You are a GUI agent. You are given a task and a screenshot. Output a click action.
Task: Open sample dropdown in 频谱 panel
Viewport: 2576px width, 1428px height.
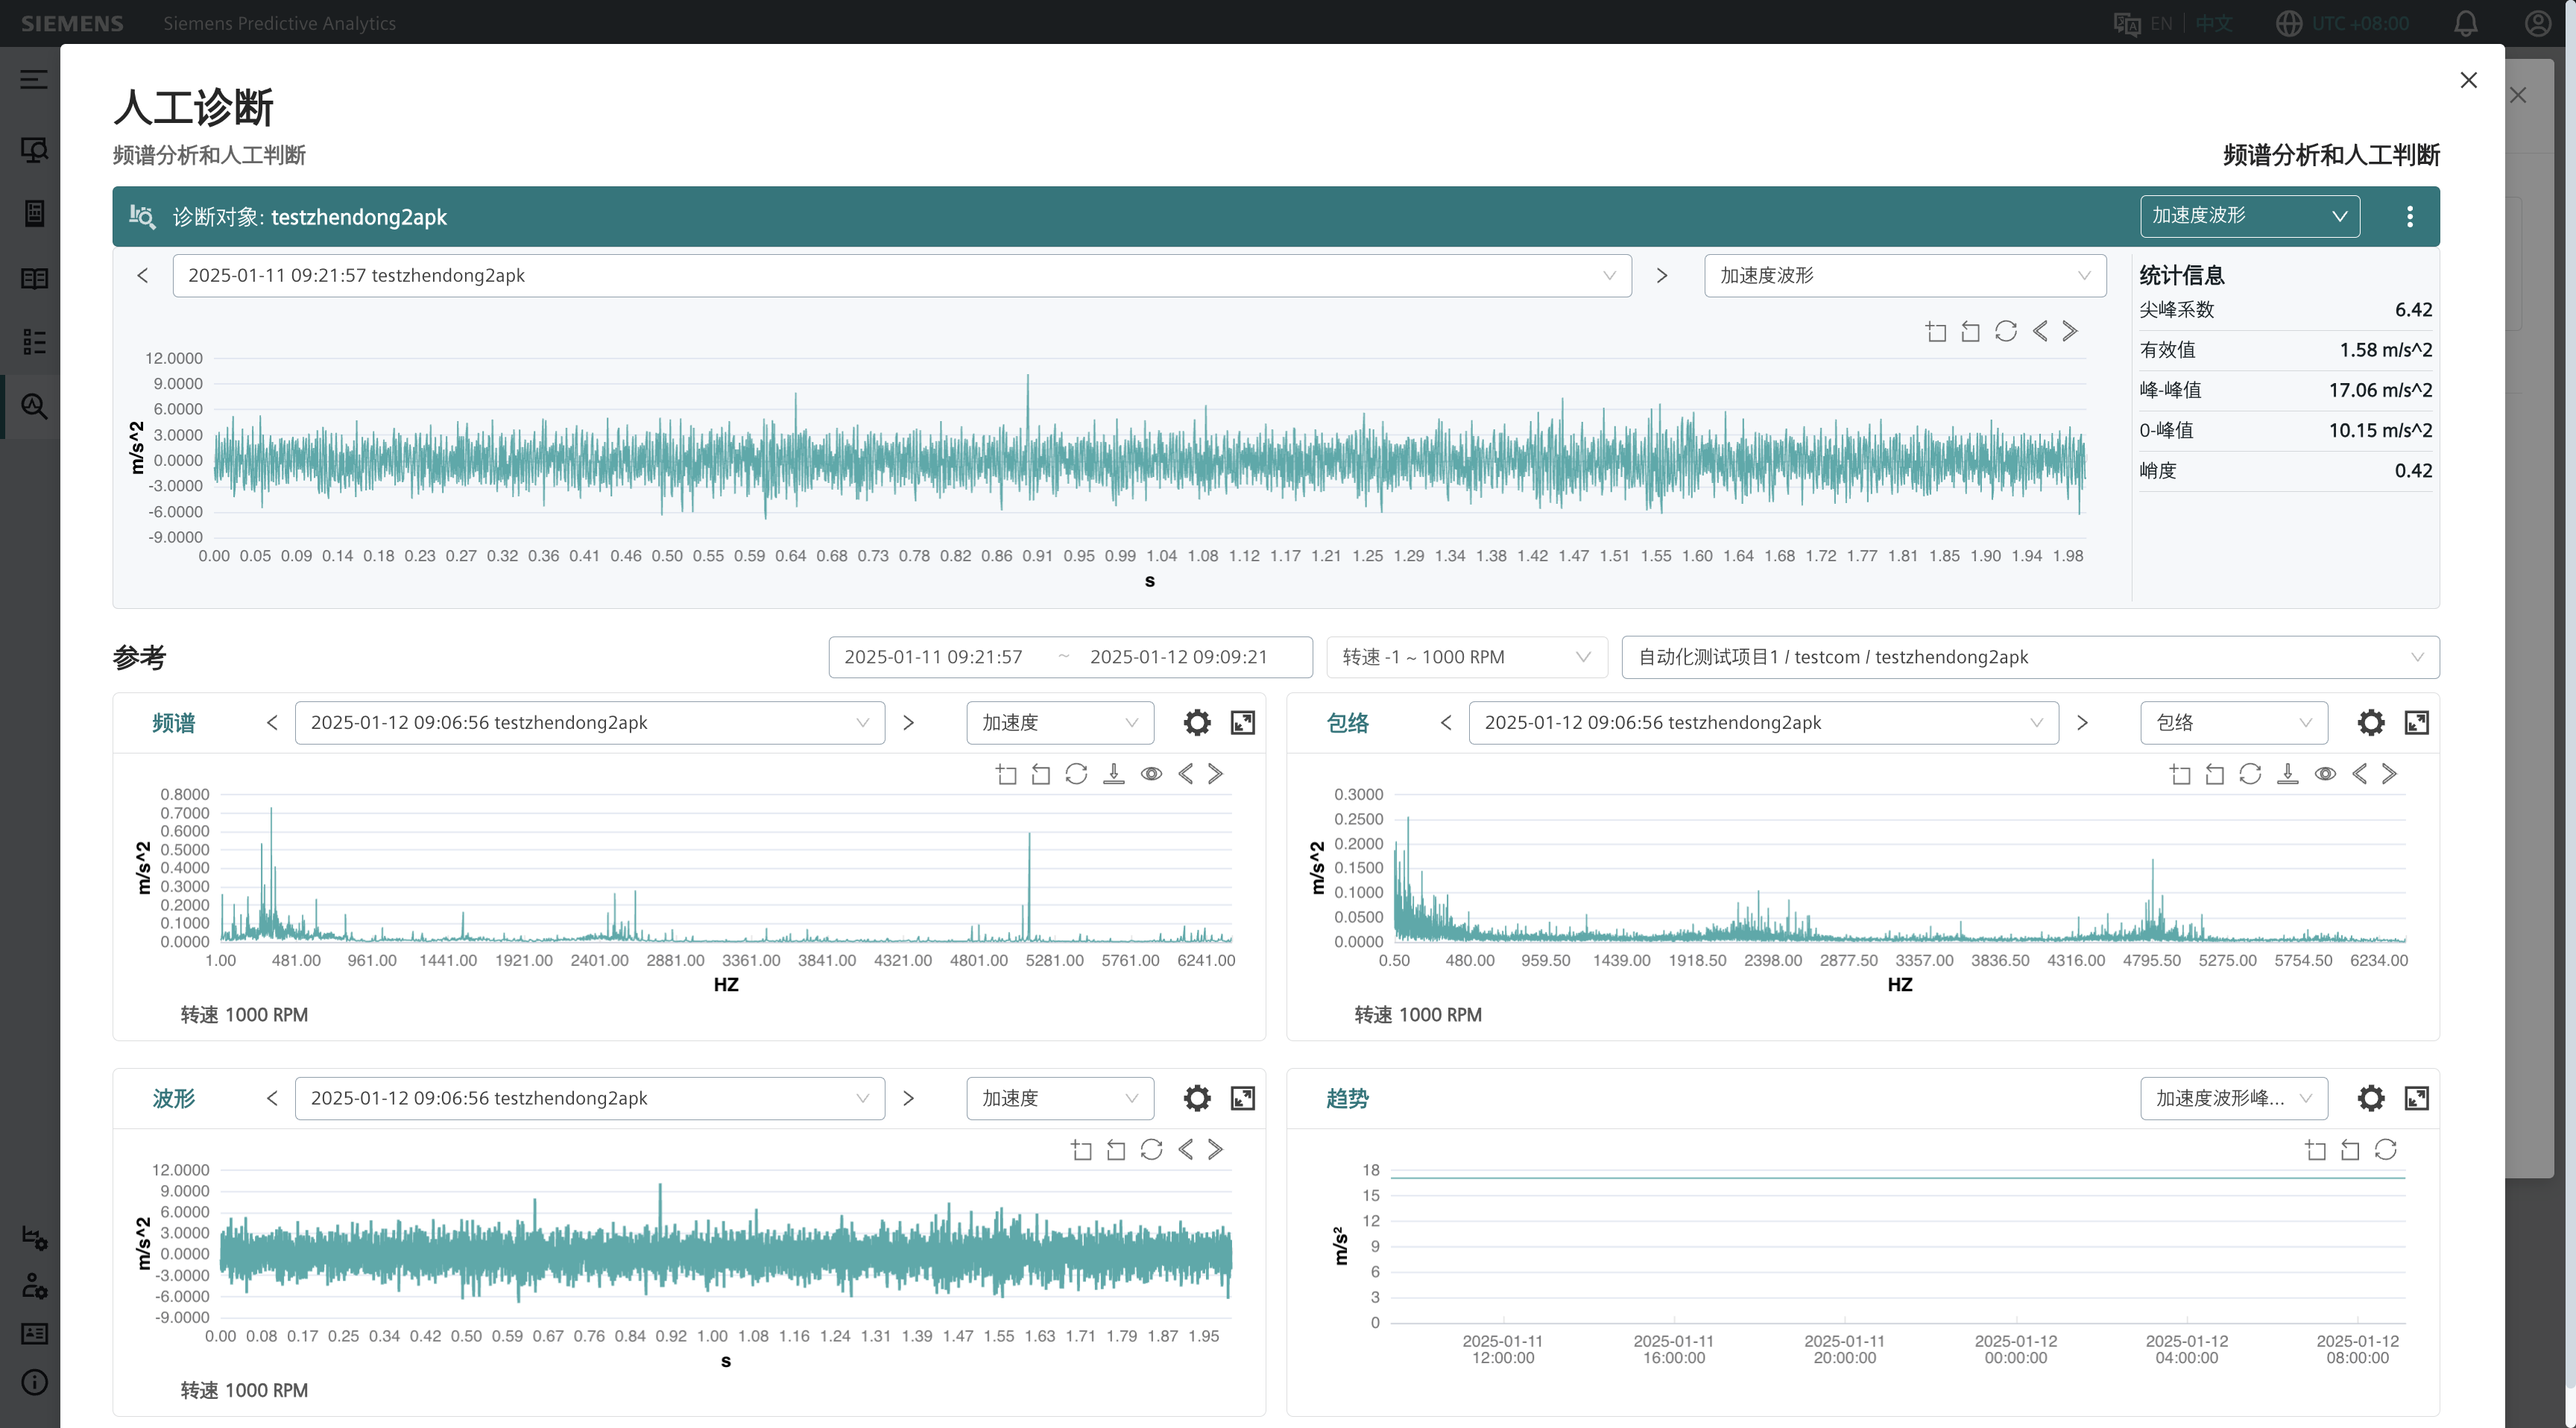click(590, 722)
